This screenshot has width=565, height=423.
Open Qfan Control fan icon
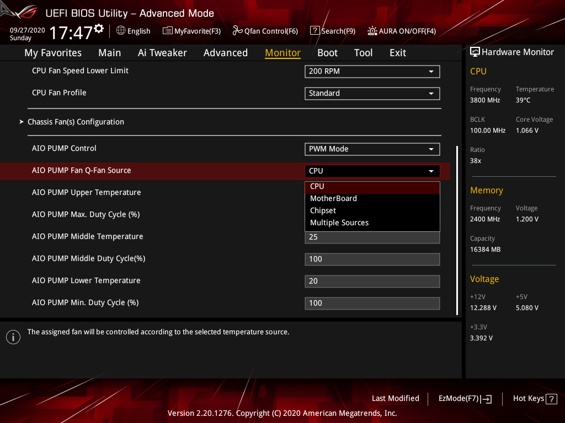click(237, 31)
